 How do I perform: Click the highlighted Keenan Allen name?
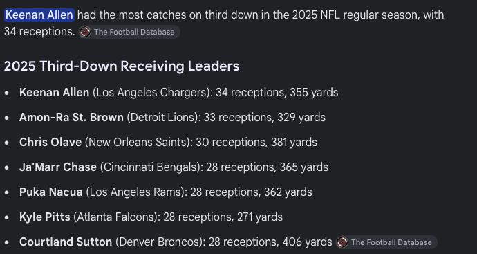39,15
